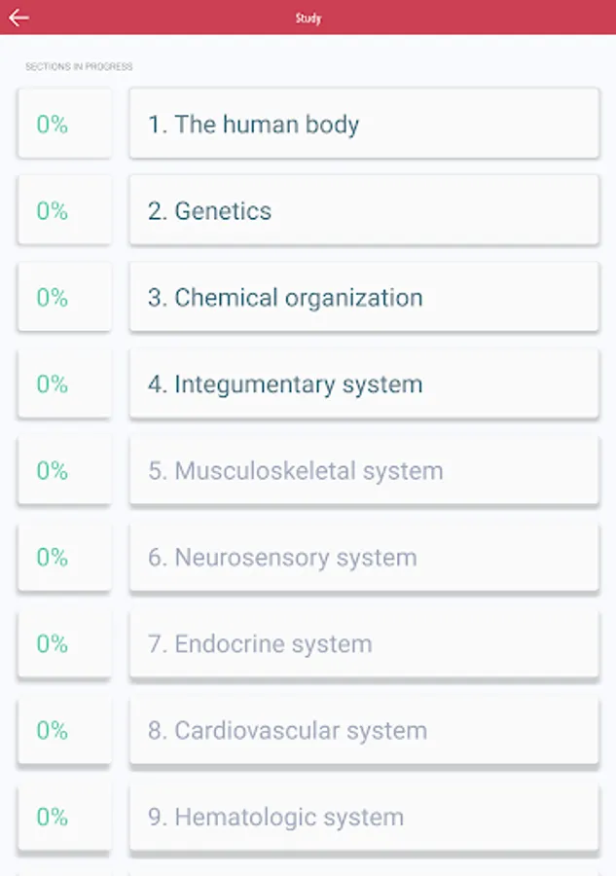Click progress percentage beside Cardiovascular system

pos(64,730)
